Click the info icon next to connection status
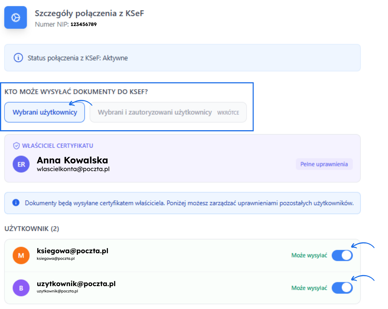The width and height of the screenshot is (388, 309). point(18,58)
